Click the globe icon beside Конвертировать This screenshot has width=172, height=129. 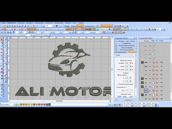(98, 26)
